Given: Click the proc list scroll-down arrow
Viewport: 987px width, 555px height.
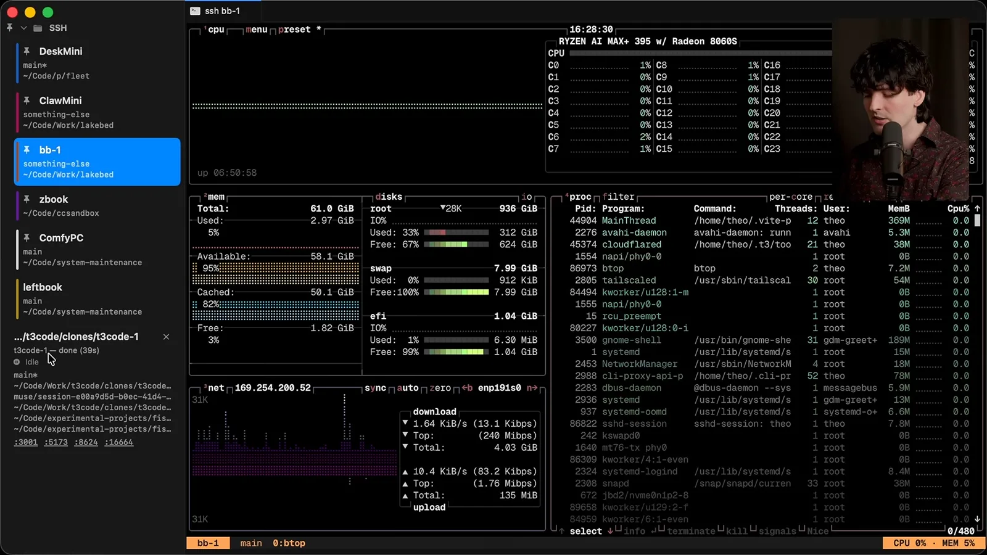Looking at the screenshot, I should coord(977,519).
